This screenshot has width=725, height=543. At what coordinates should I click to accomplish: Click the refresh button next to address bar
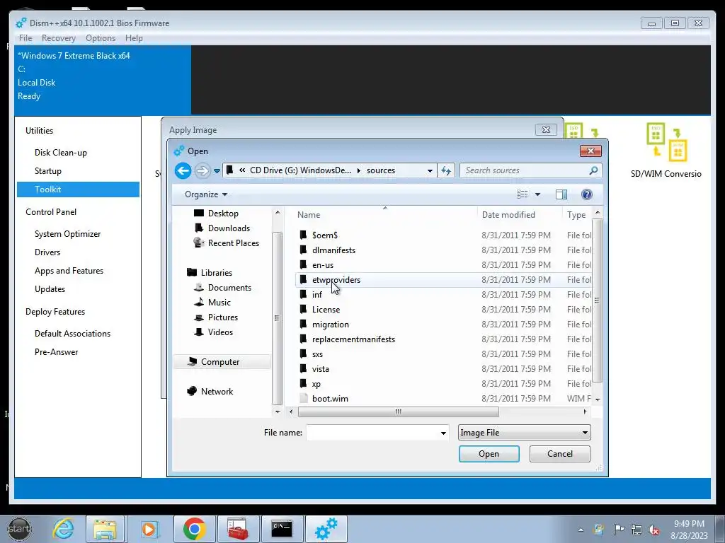(x=446, y=170)
